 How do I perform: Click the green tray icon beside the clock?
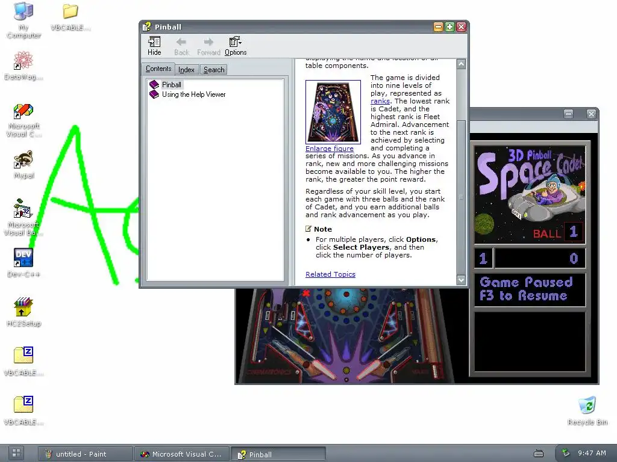coord(566,453)
